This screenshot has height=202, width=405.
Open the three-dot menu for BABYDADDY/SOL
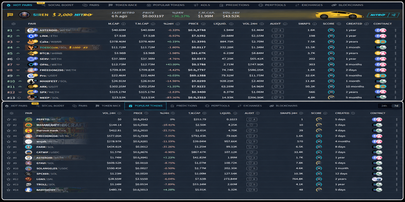pos(397,190)
